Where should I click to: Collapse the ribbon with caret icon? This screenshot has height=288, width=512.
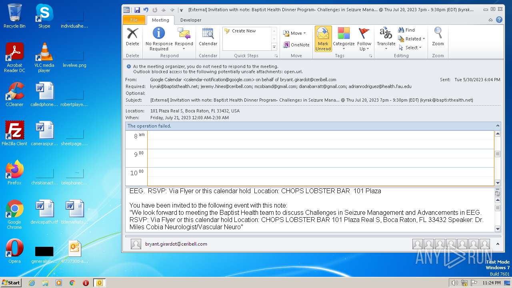pos(491,20)
